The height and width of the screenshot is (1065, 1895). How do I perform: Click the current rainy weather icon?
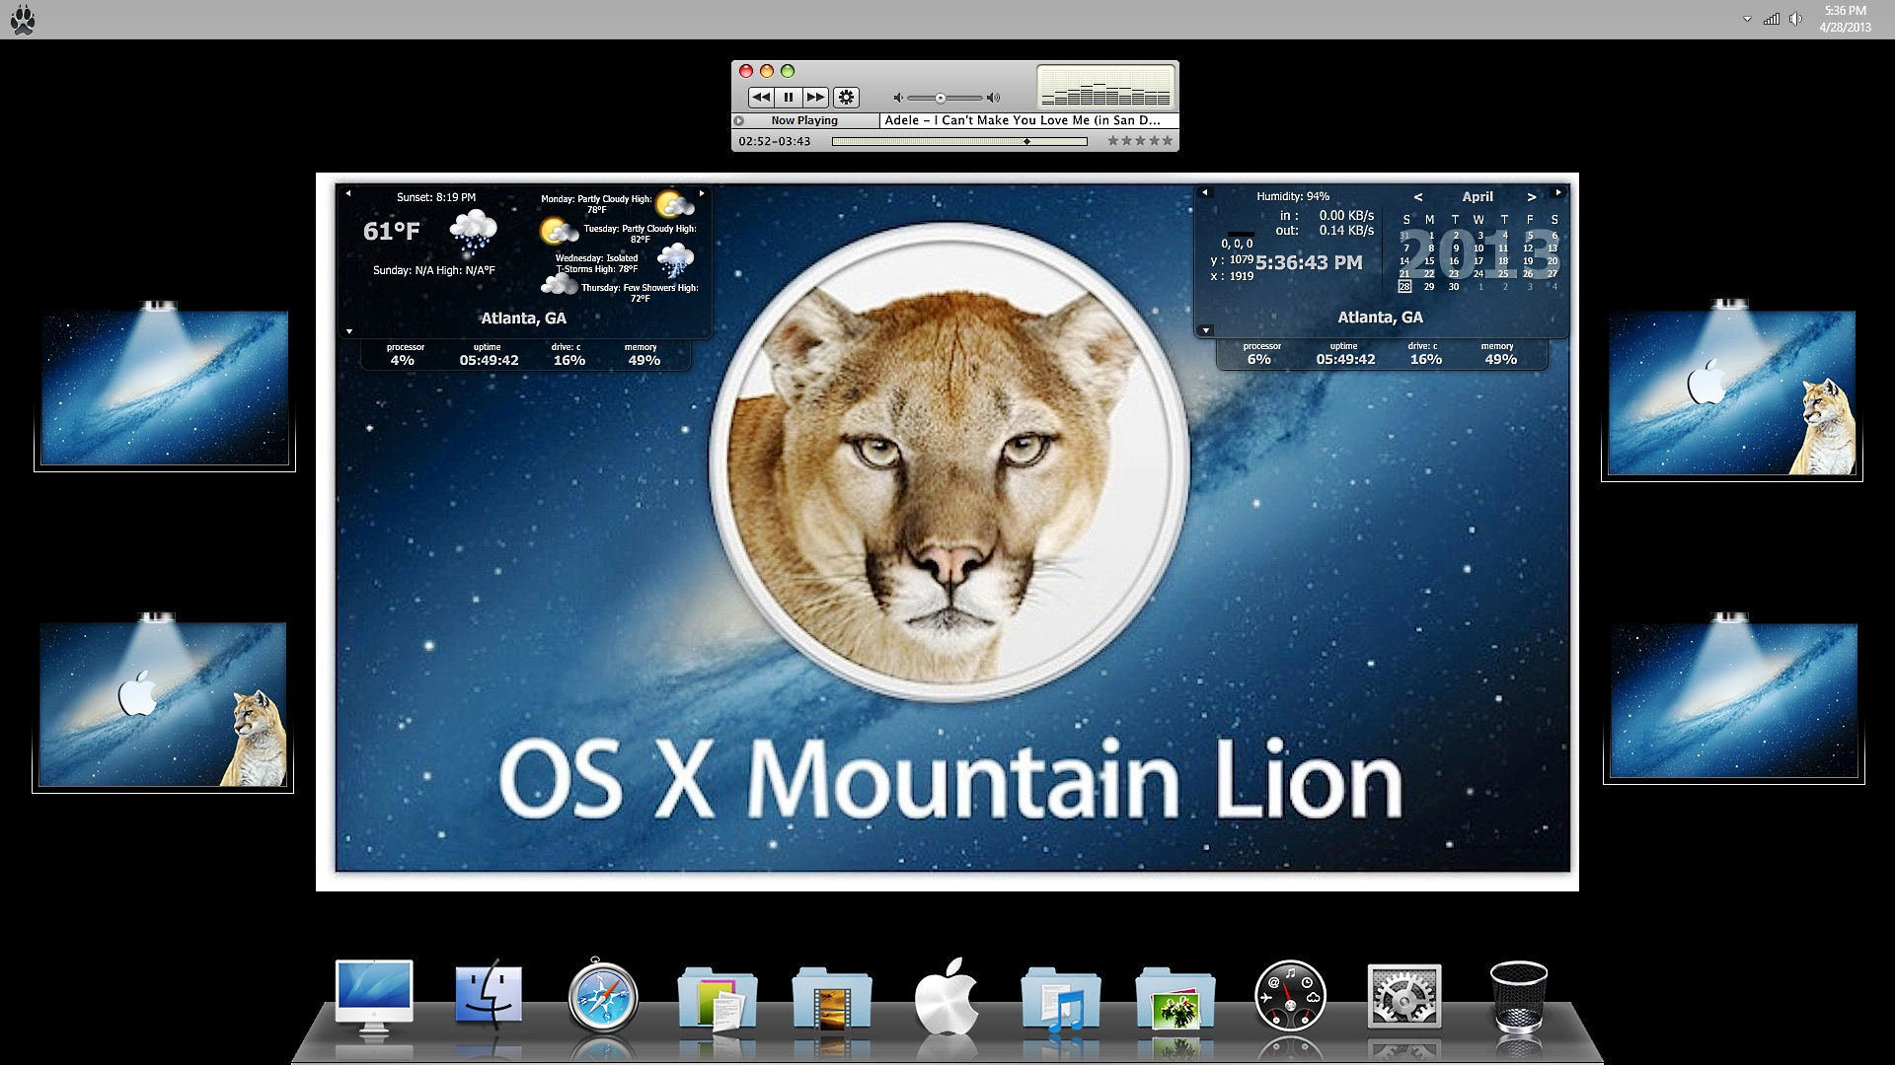coord(473,233)
